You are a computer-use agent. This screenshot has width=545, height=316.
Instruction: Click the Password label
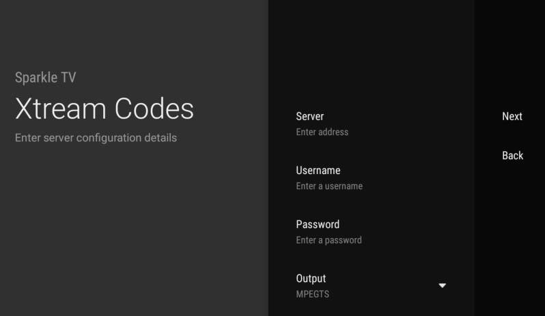[x=318, y=225]
